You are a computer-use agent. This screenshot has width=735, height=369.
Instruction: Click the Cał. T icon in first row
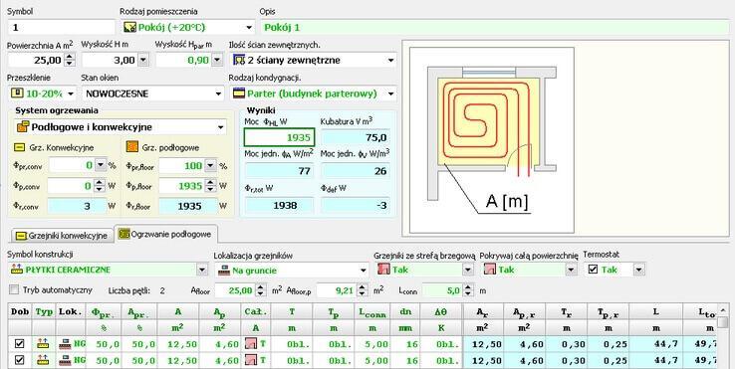point(251,344)
